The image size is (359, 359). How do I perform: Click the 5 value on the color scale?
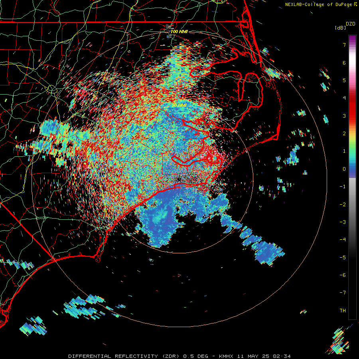click(x=344, y=80)
